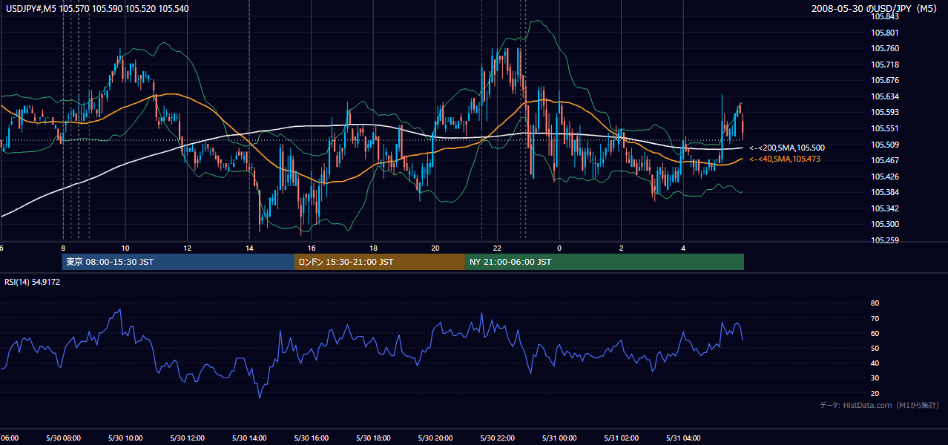948x445 pixels.
Task: Click price scale value 105.801
Action: 886,33
